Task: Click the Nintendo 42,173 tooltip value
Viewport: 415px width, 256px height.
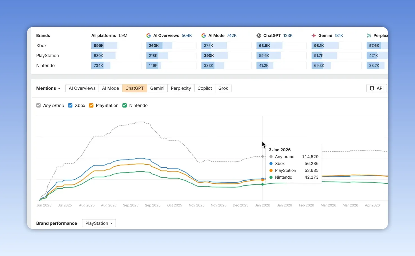Action: coord(311,177)
